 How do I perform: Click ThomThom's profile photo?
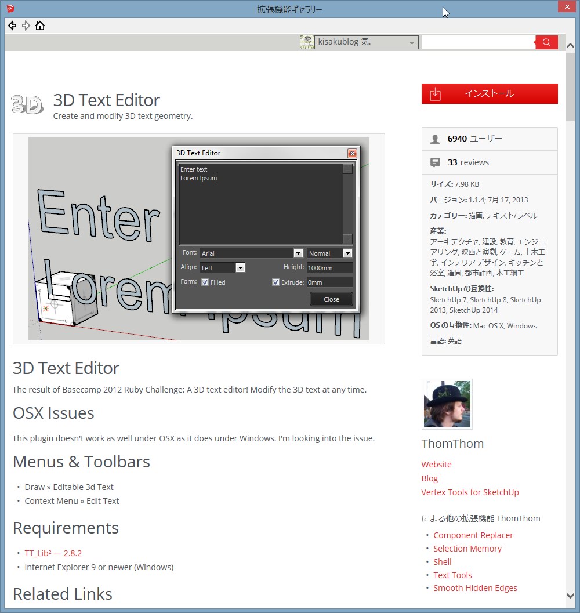447,404
